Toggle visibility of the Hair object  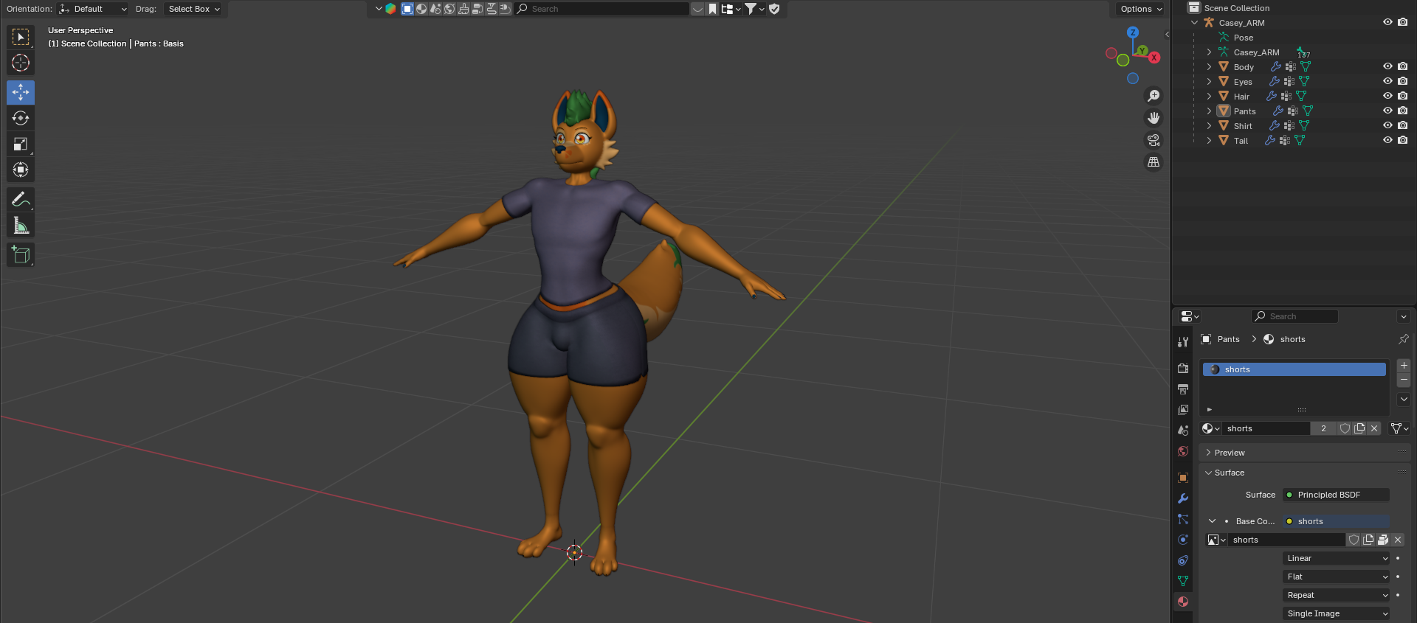[x=1387, y=96]
